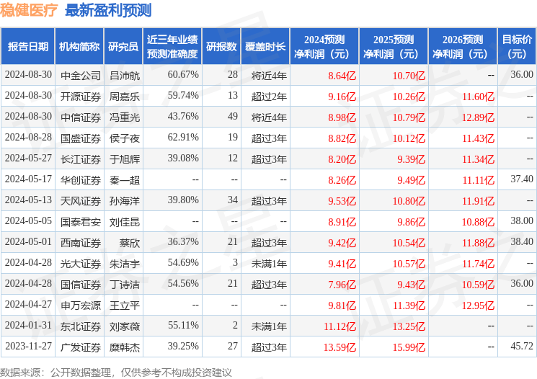Viewport: 537px width, 379px height.
Task: Click date 2024-08-28
Action: 28,138
